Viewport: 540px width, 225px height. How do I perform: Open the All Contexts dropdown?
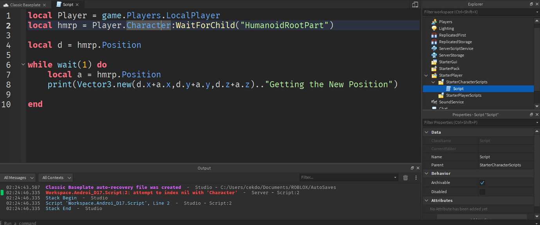55,177
